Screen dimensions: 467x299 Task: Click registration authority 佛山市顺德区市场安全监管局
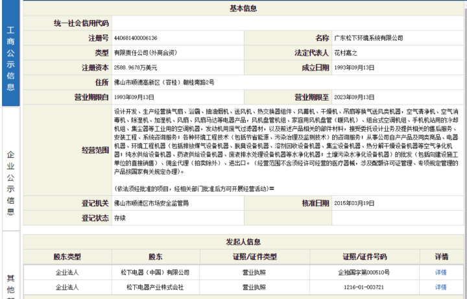151,203
